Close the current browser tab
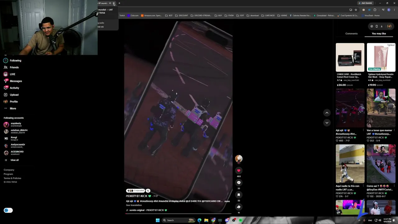 click(114, 3)
